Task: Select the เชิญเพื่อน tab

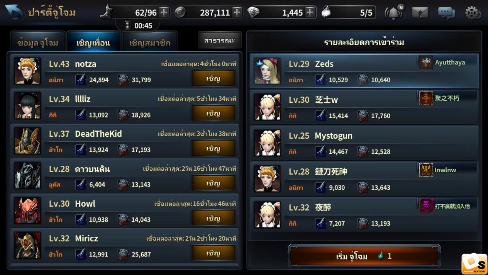Action: tap(93, 42)
